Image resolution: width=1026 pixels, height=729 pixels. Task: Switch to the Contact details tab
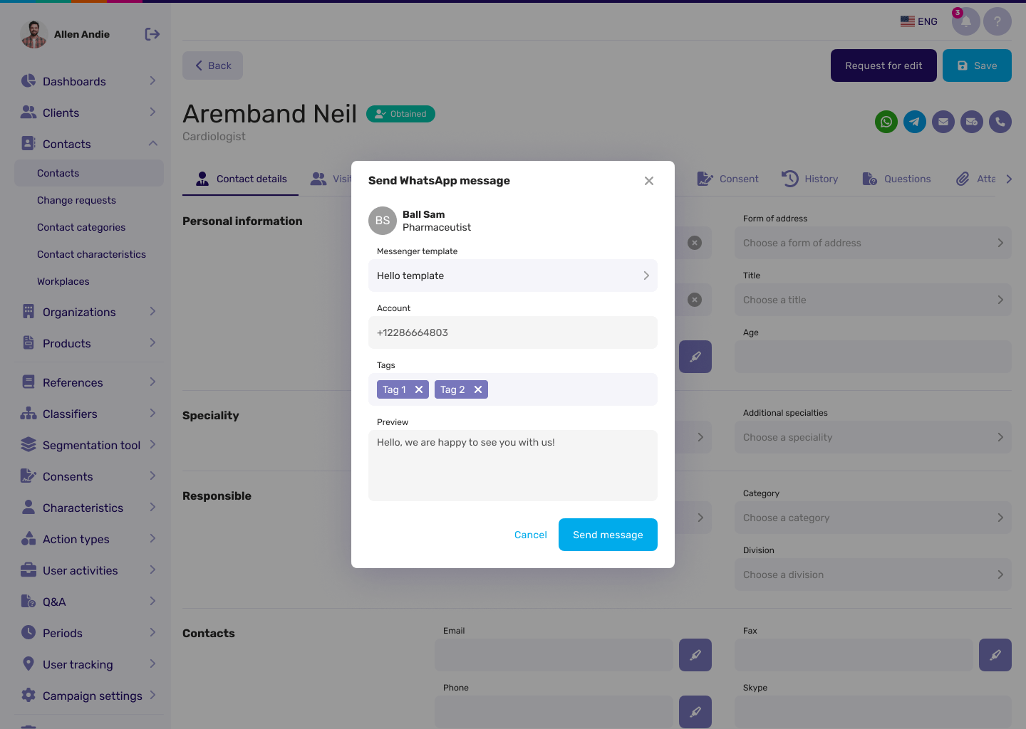(x=241, y=179)
